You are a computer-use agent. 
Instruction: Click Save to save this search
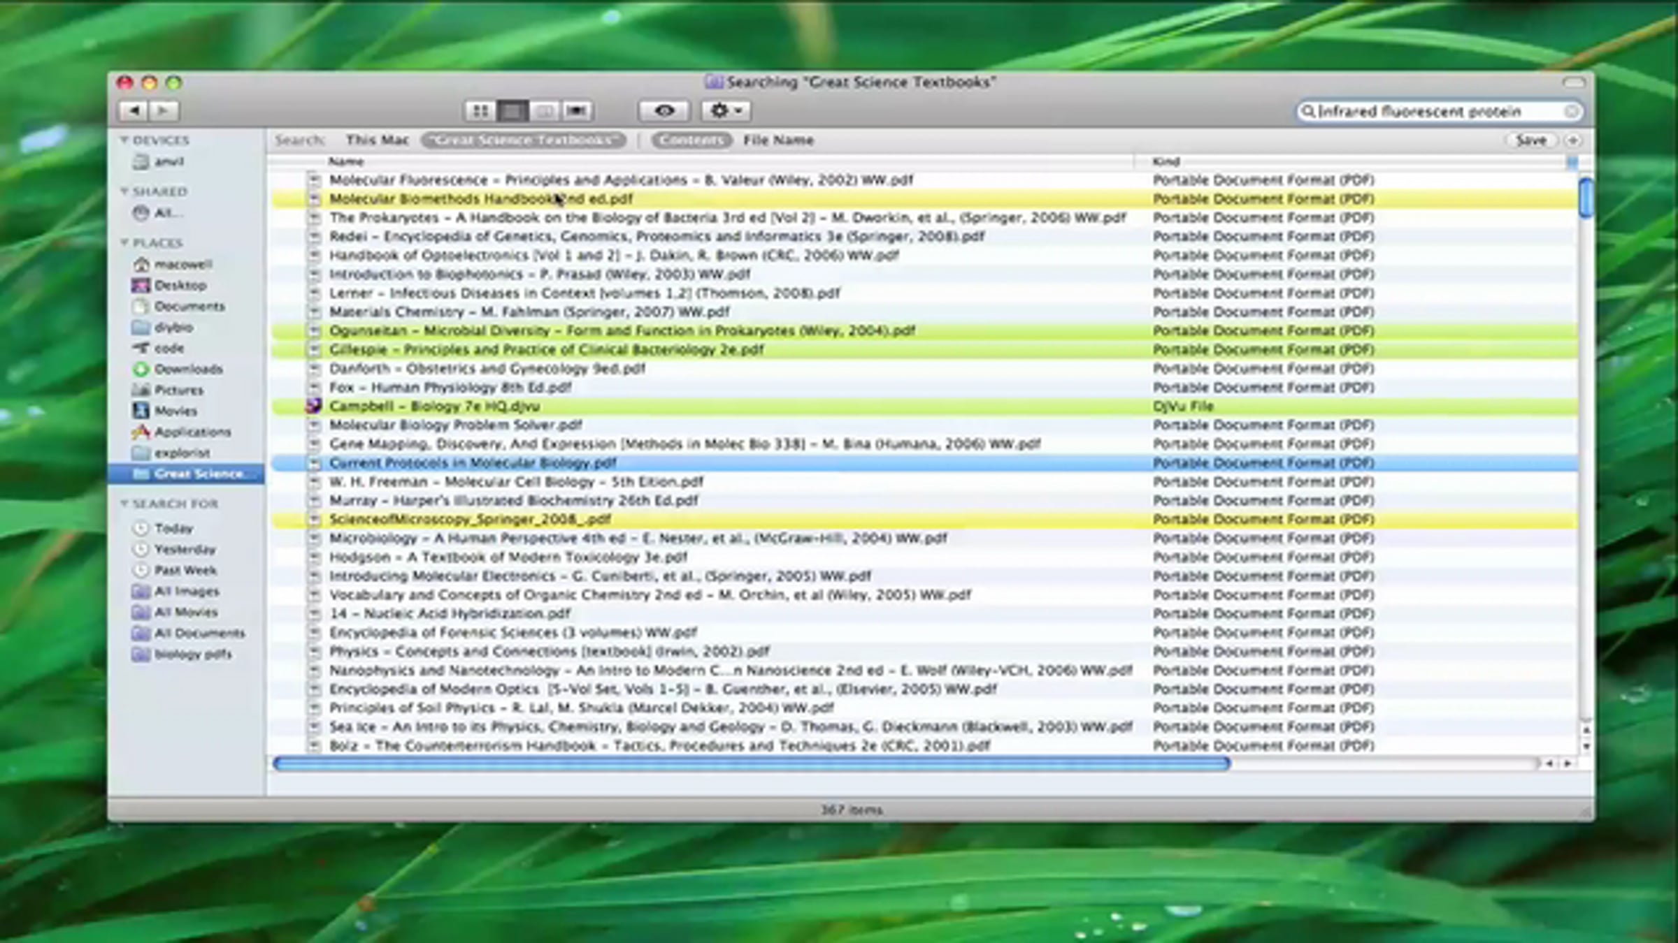click(1530, 140)
